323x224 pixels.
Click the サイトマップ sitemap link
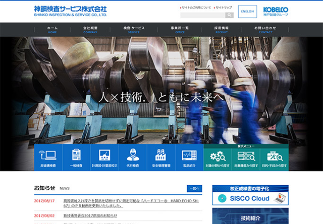[x=223, y=8]
